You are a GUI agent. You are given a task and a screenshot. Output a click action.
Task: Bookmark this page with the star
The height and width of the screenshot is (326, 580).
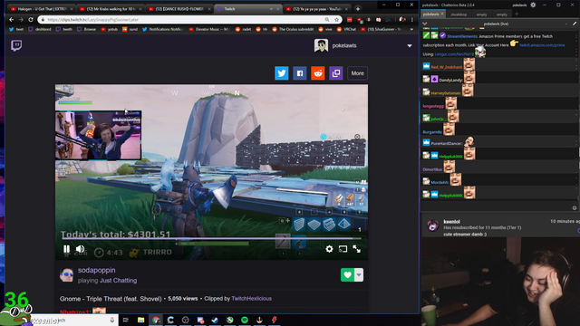click(x=336, y=20)
